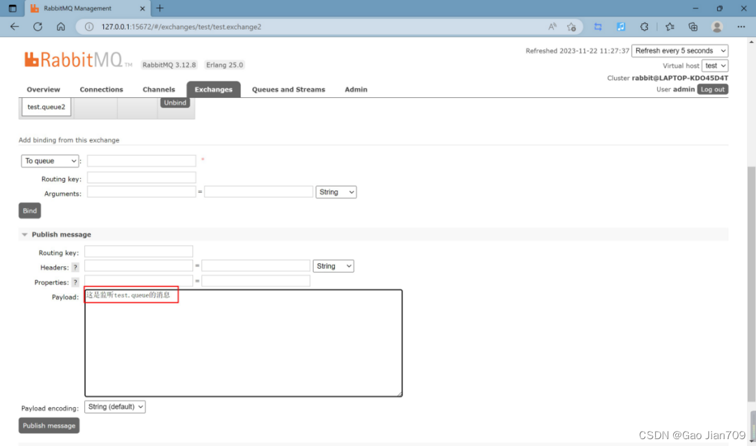The height and width of the screenshot is (446, 756).
Task: Open the Virtual host dropdown
Action: [714, 66]
